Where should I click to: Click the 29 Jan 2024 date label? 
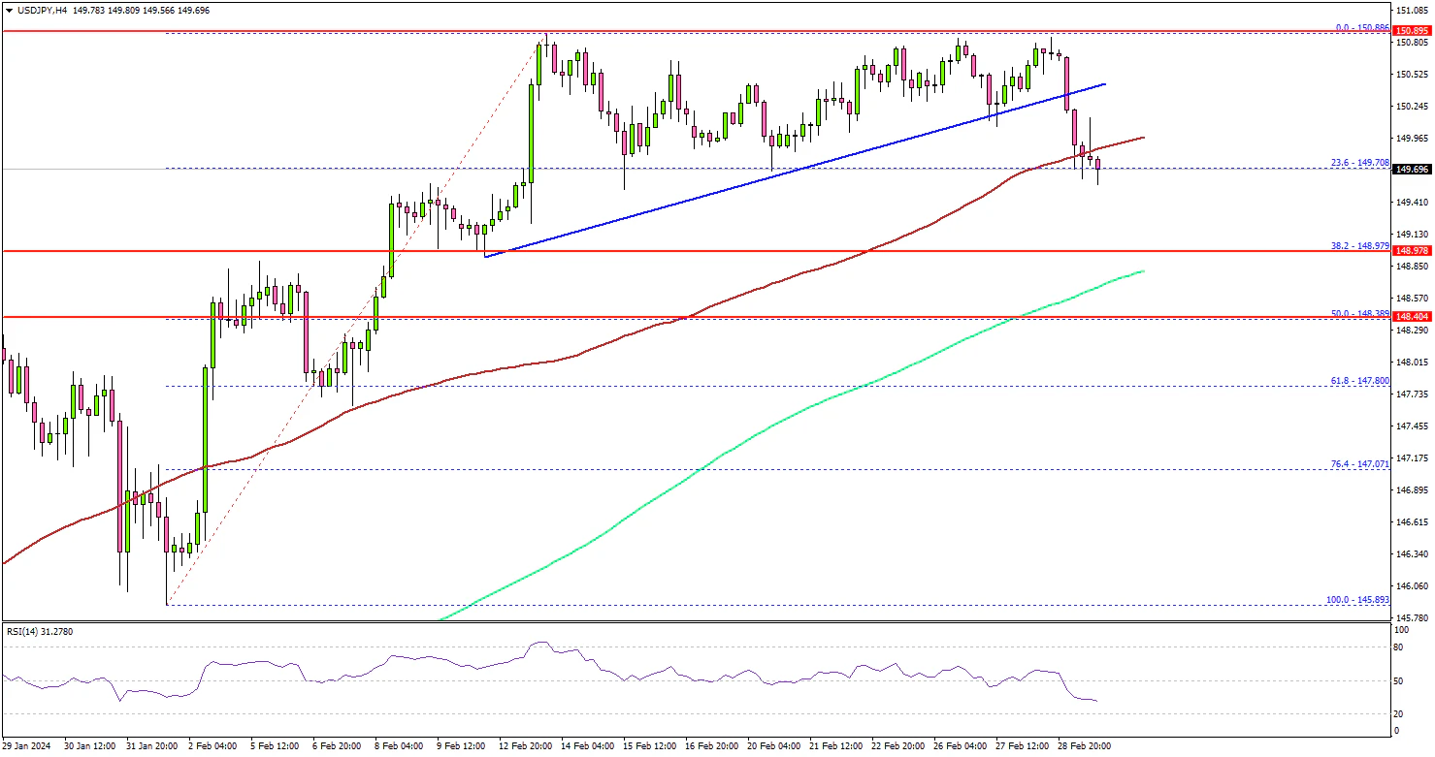27,746
